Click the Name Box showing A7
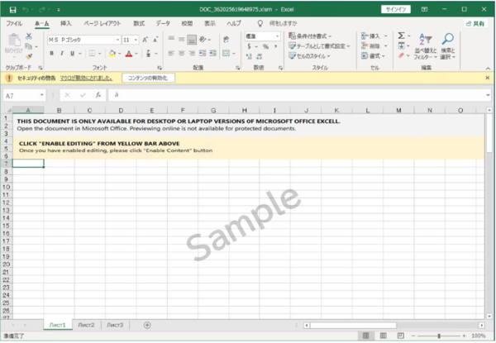 (24, 96)
